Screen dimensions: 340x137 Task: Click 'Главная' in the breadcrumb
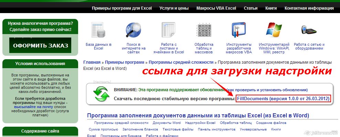[92, 62]
